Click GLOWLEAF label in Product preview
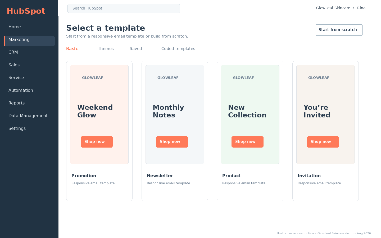The image size is (381, 238). (243, 78)
